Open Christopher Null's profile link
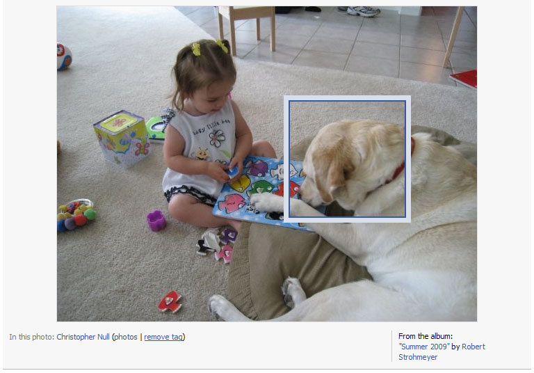Screen dimensions: 534x373 pos(83,337)
